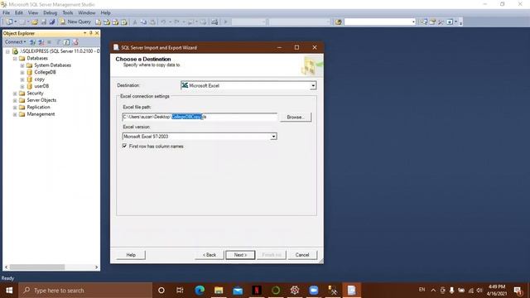
Task: Open the Destination dropdown showing Microsoft Excel
Action: tap(313, 86)
